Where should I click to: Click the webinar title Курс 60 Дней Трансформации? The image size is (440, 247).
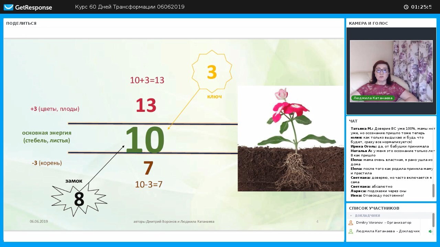[x=130, y=7]
